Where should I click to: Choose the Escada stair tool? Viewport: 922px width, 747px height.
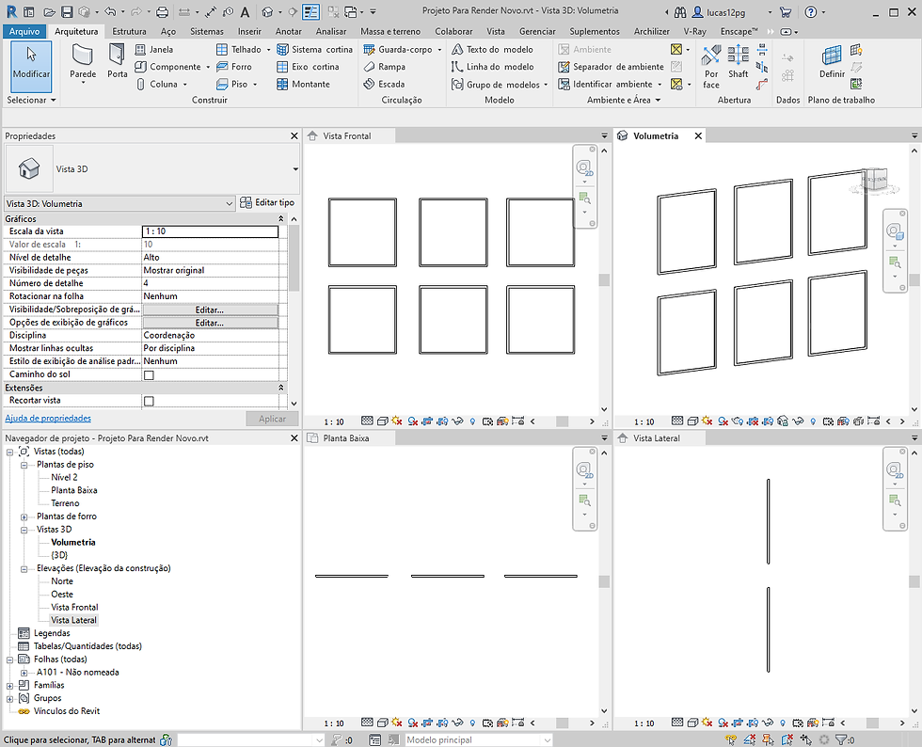point(384,84)
